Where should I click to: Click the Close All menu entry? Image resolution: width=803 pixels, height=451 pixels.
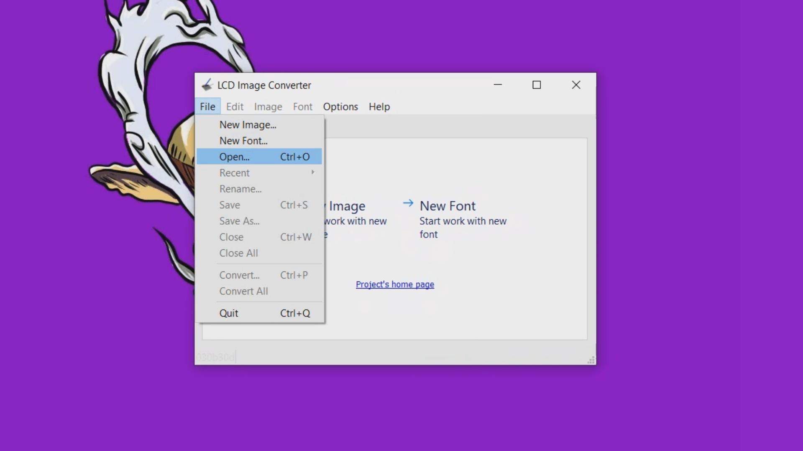click(x=259, y=253)
